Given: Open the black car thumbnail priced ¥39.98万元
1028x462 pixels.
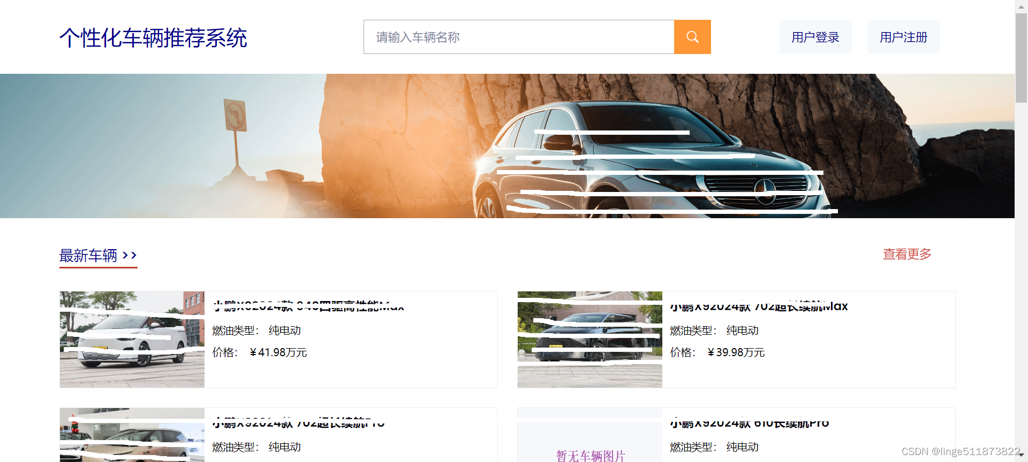Looking at the screenshot, I should pos(590,340).
